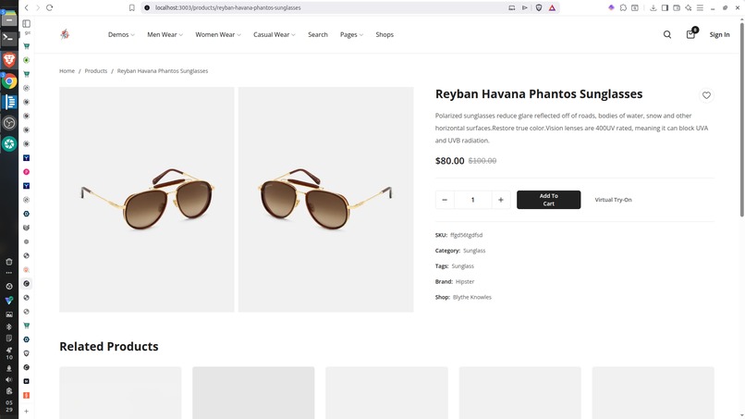This screenshot has width=745, height=419.
Task: Open browser hamburger main menu
Action: tap(700, 7)
